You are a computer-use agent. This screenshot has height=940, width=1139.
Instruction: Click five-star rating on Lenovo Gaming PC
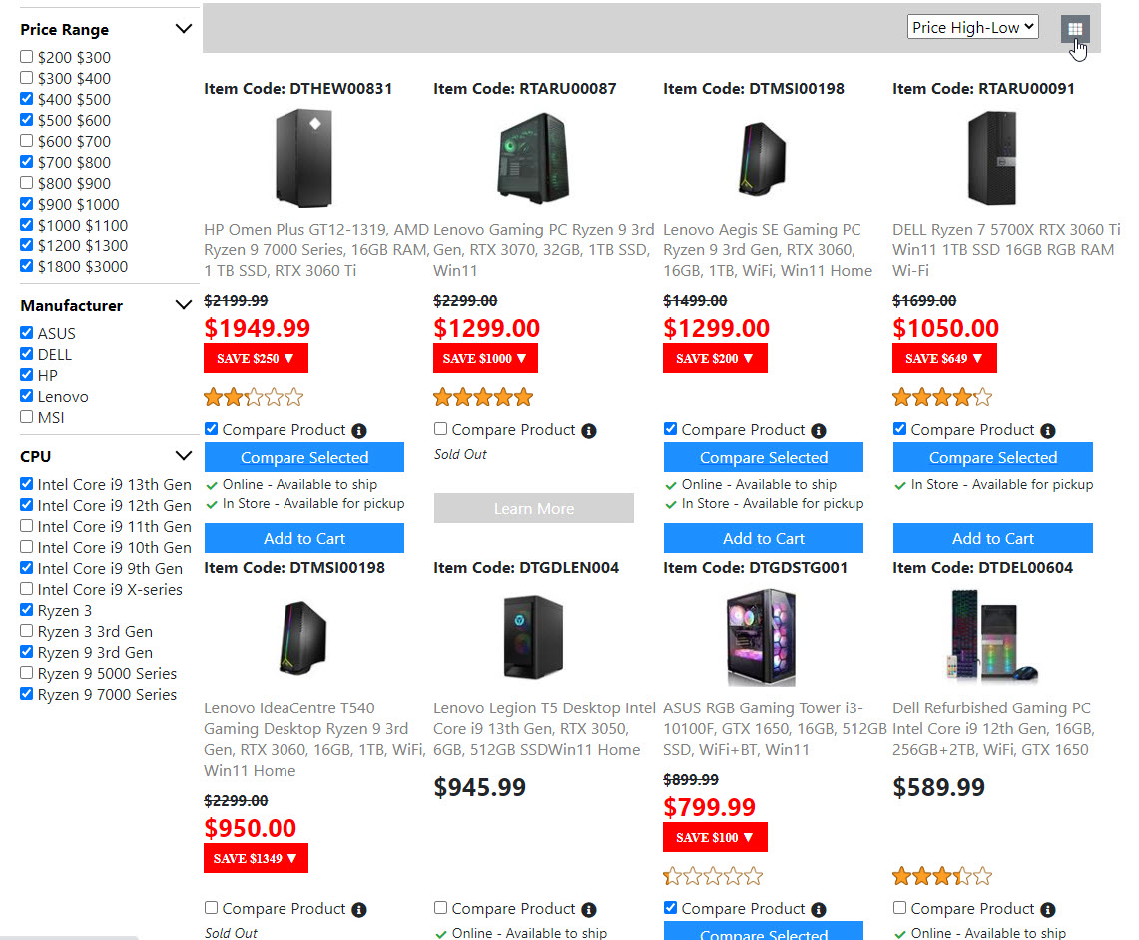[x=483, y=398]
